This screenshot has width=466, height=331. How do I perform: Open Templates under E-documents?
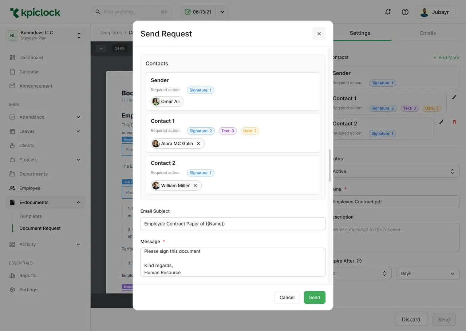coord(31,216)
